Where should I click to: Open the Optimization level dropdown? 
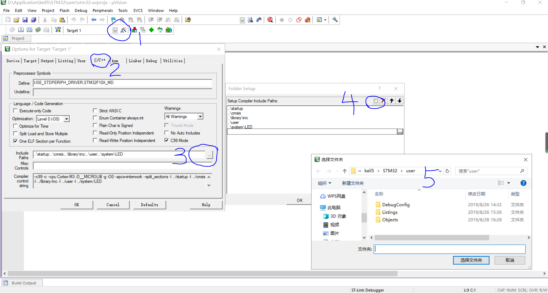66,119
